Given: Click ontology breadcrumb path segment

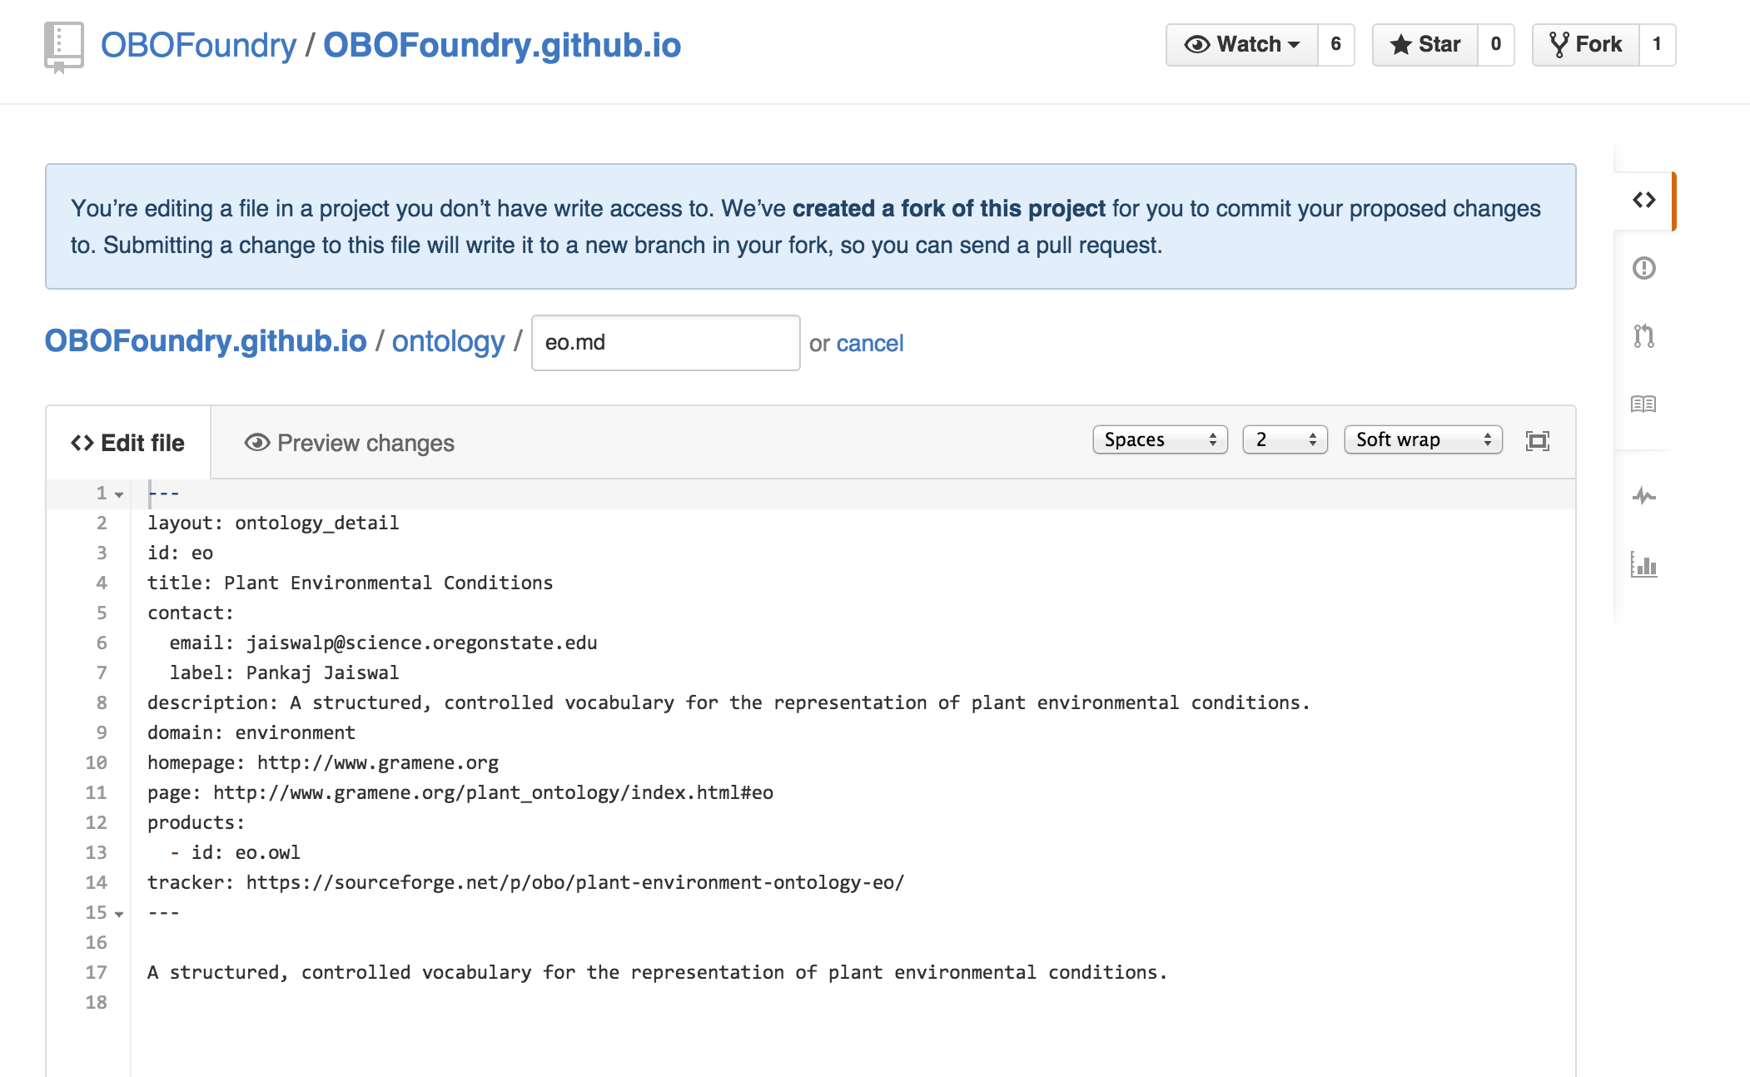Looking at the screenshot, I should click(x=446, y=342).
